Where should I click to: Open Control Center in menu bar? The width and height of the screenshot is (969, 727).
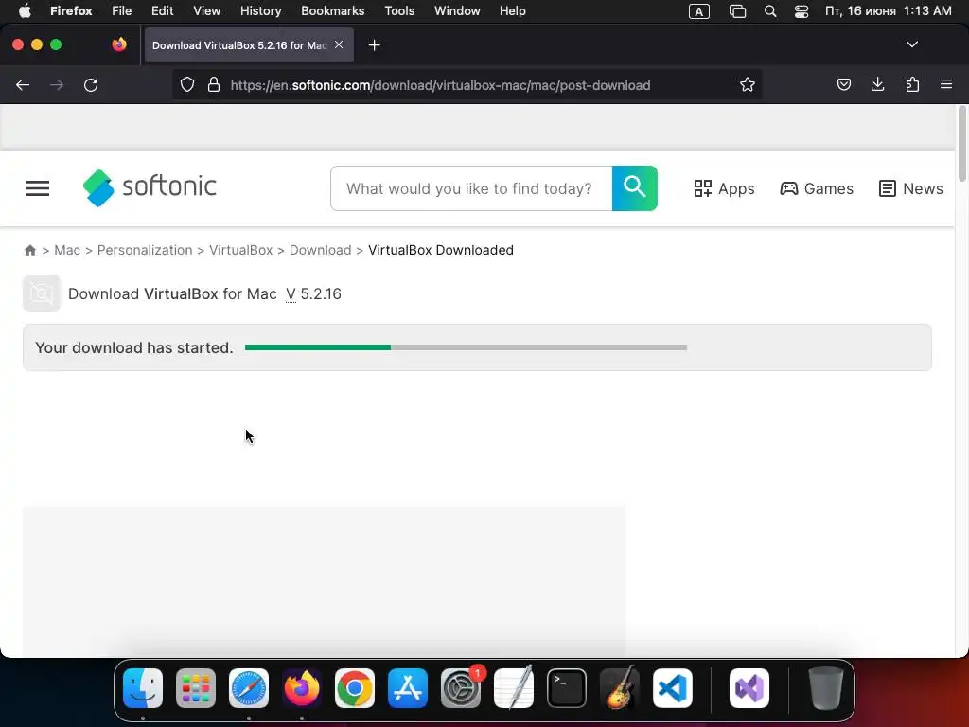click(802, 11)
